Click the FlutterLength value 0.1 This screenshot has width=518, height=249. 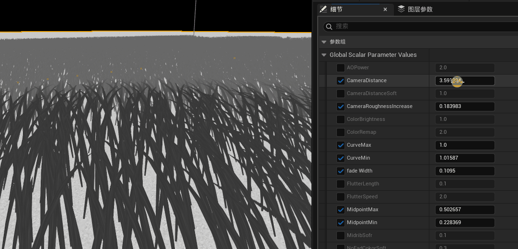point(465,184)
